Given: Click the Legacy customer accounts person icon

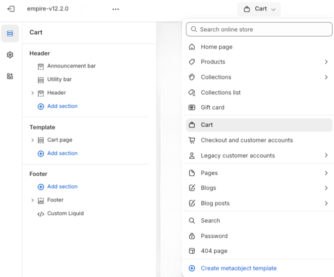Looking at the screenshot, I should pyautogui.click(x=192, y=155).
